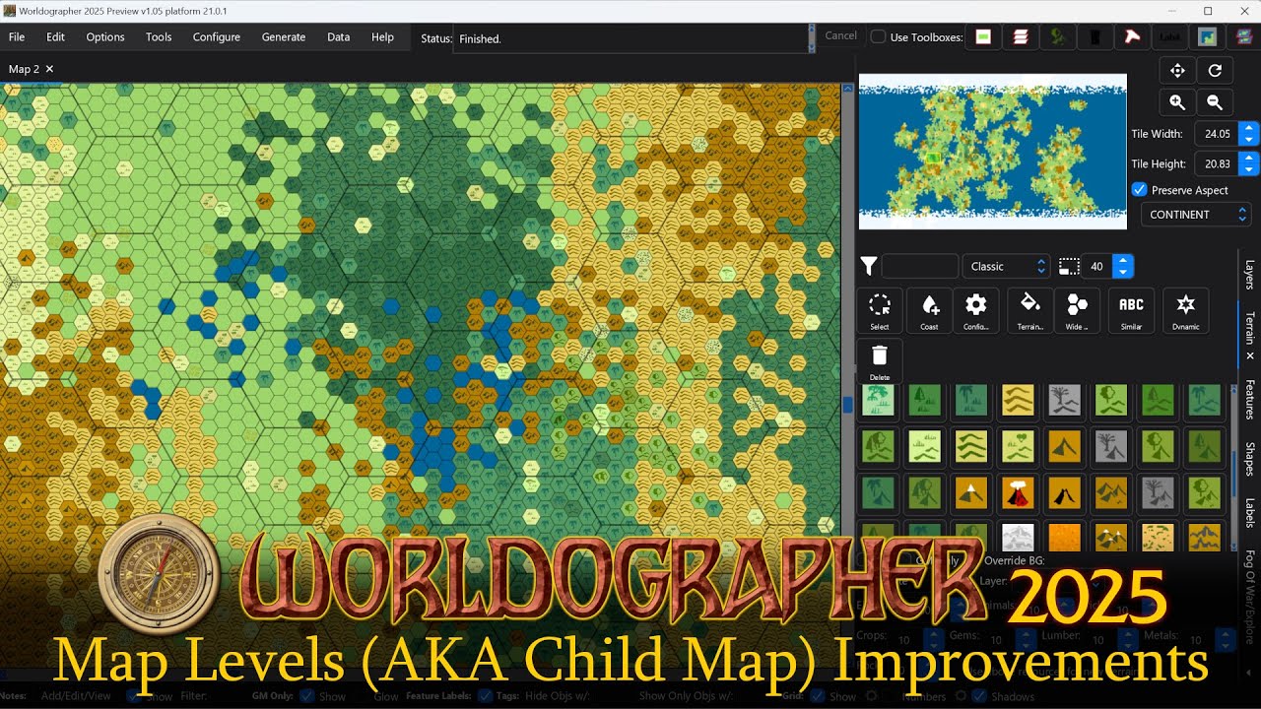The height and width of the screenshot is (709, 1261).
Task: Adjust the icon size 40 stepper
Action: tap(1123, 266)
